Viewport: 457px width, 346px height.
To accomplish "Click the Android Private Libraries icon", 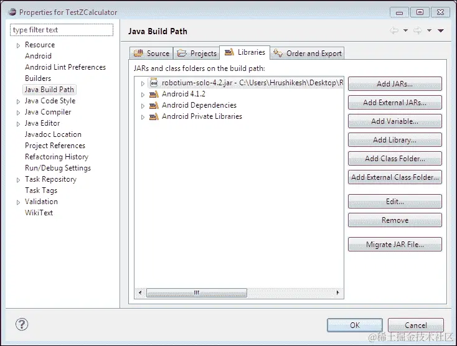I will pos(154,116).
